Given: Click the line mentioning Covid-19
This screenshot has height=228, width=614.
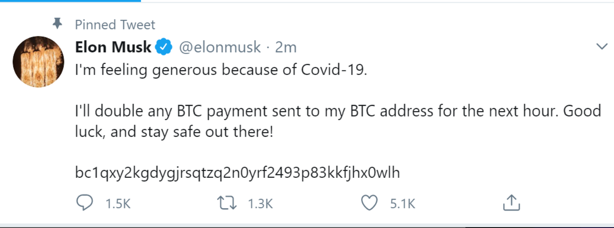Looking at the screenshot, I should [x=221, y=70].
